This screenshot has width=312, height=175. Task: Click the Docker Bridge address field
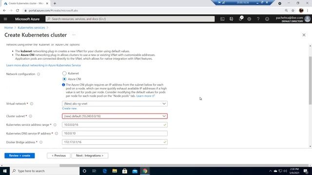pyautogui.click(x=115, y=142)
